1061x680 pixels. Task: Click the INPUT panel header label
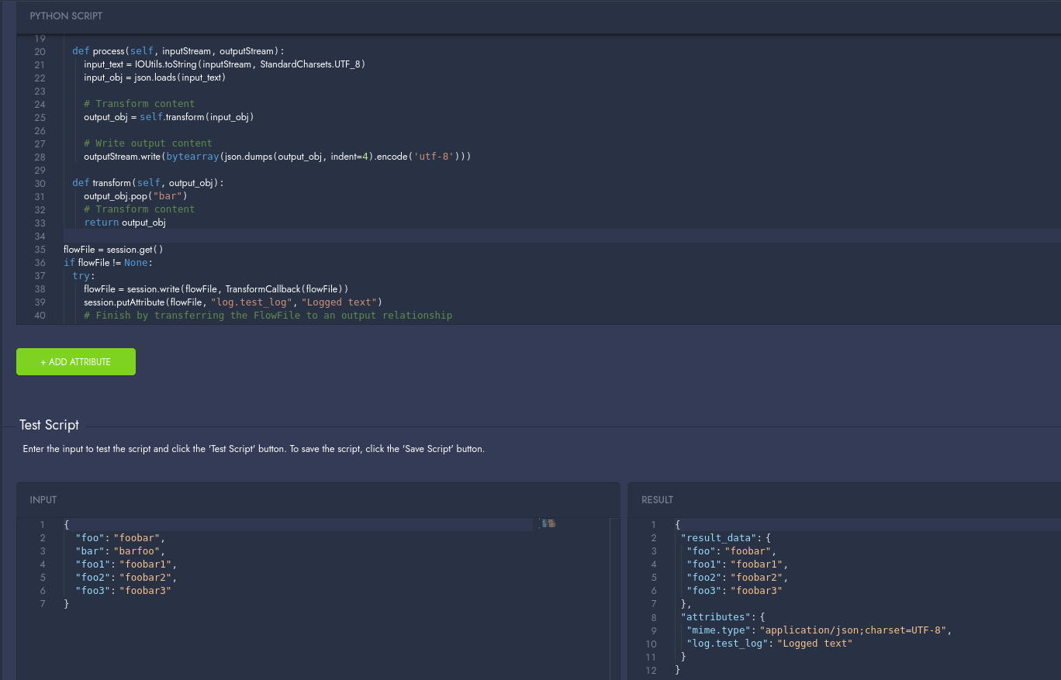pos(43,500)
